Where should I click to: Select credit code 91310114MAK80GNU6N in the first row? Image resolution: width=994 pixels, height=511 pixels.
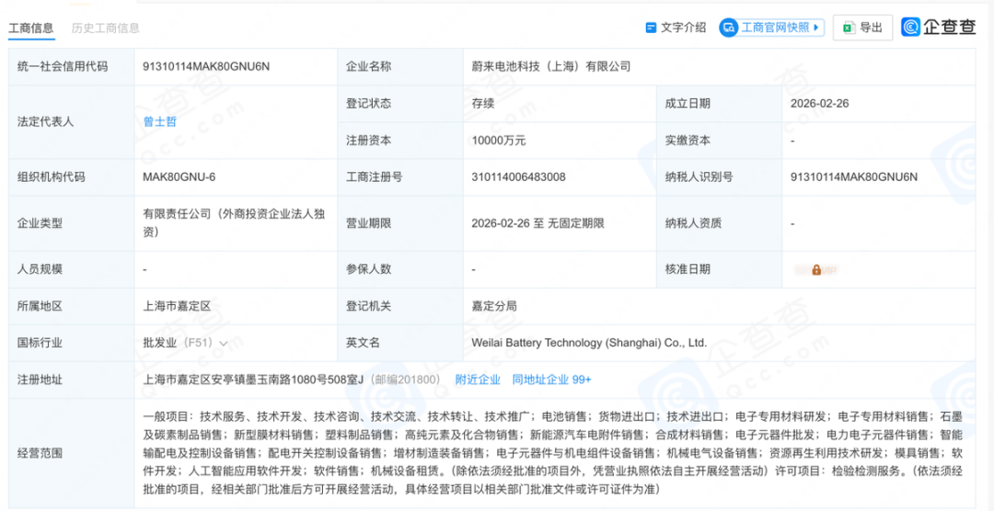(x=207, y=66)
